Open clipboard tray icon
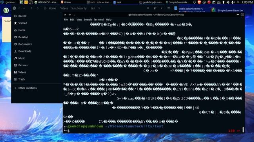Screen dimensions: 254x142 [x=214, y=2]
